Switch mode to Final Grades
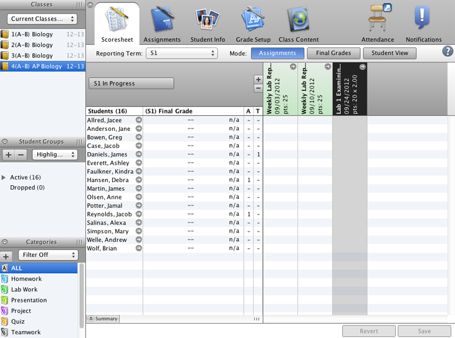This screenshot has width=455, height=338. point(333,54)
